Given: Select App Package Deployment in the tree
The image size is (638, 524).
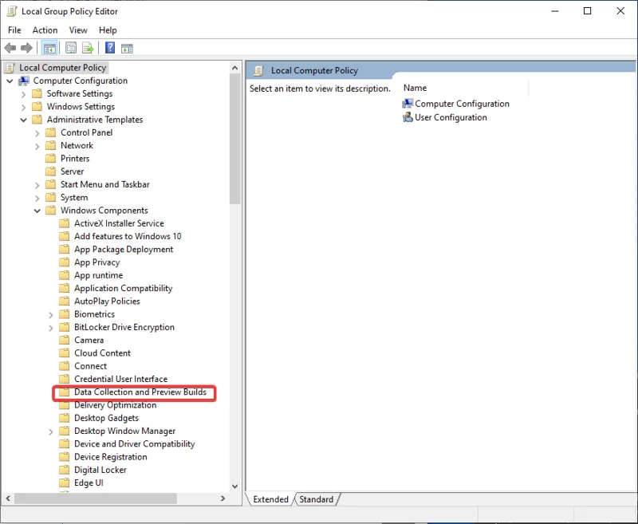Looking at the screenshot, I should 124,250.
